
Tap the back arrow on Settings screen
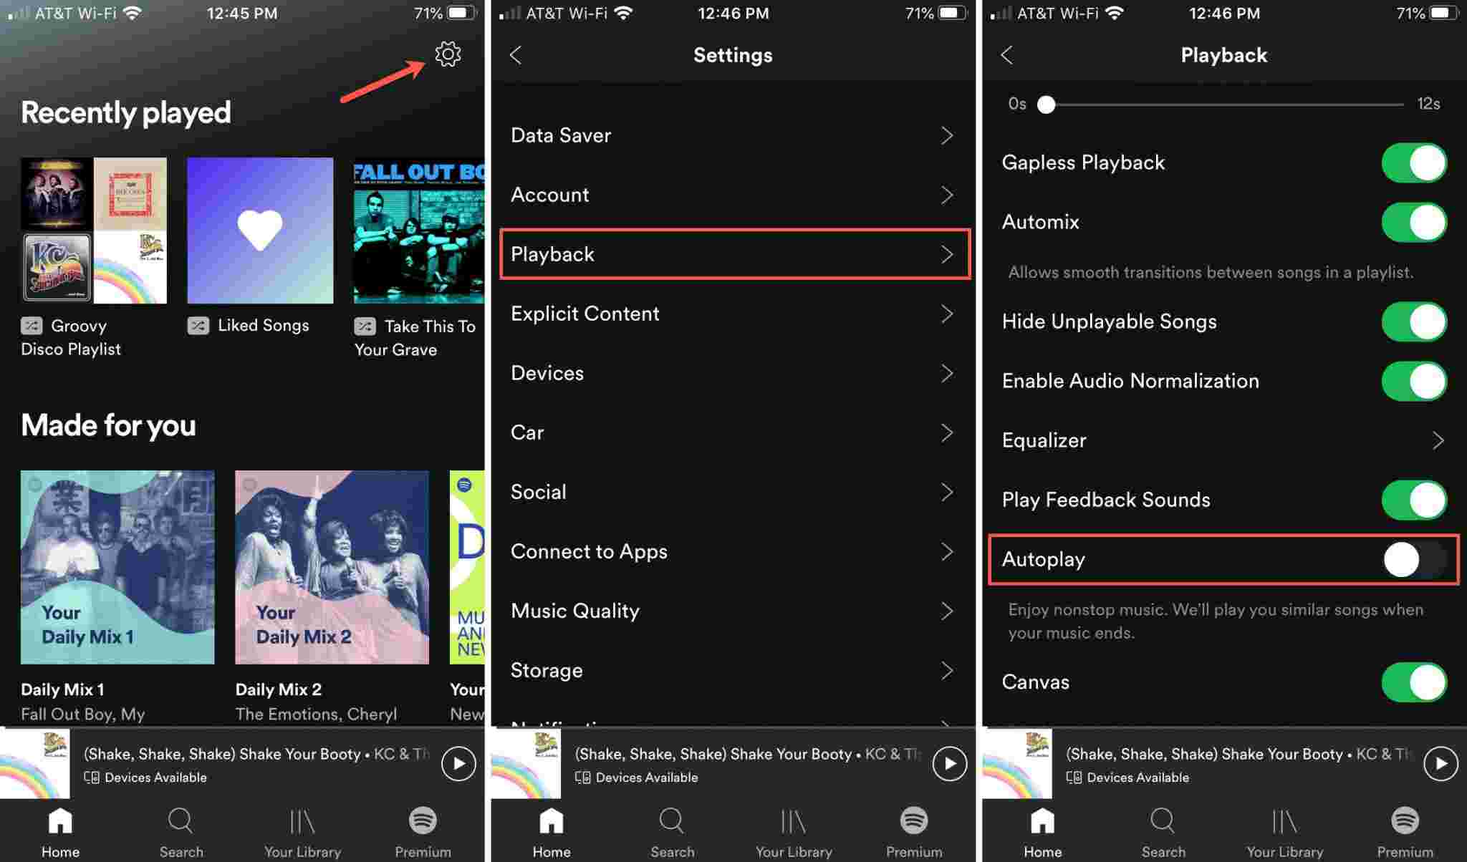(515, 54)
